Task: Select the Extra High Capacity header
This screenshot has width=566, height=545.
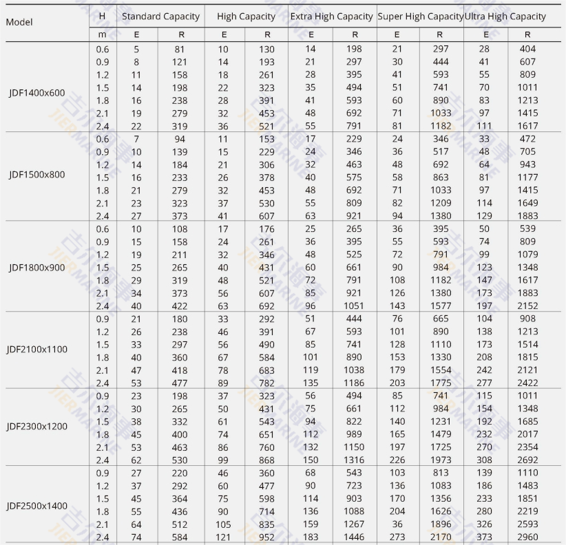Action: [332, 16]
